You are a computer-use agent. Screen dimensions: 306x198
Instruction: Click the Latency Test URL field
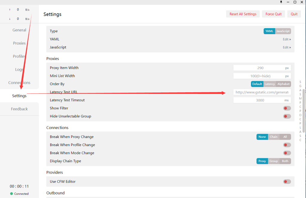262,92
